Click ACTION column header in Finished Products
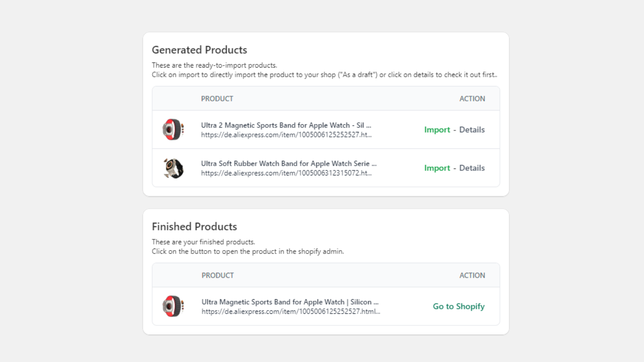This screenshot has height=362, width=644. [x=472, y=276]
